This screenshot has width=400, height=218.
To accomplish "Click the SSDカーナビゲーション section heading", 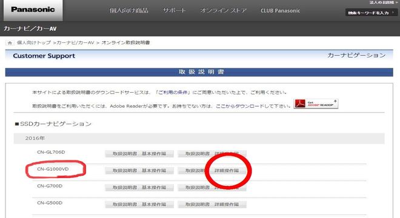I will 53,124.
